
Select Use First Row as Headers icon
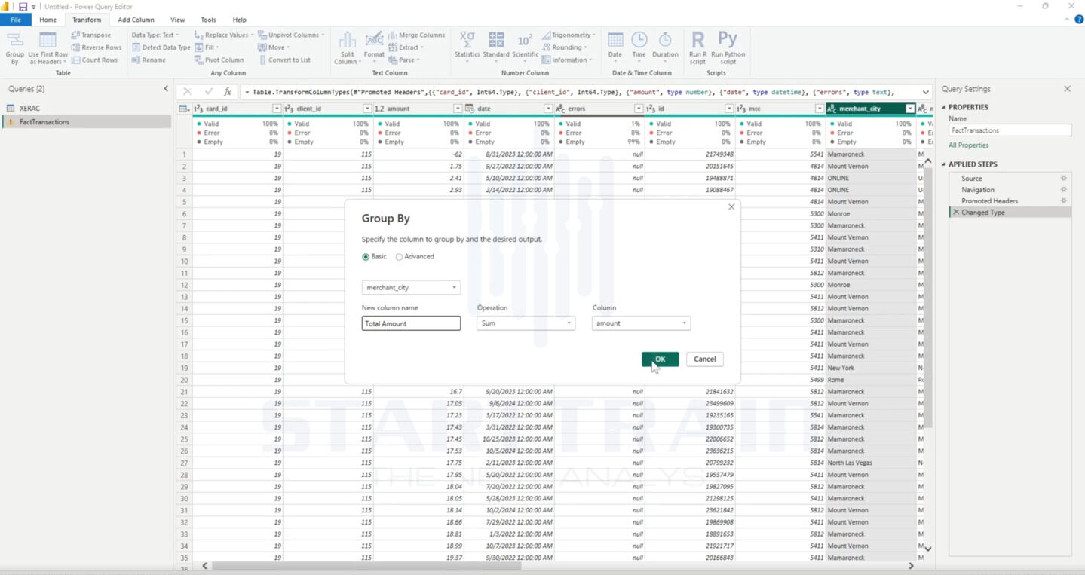(48, 47)
